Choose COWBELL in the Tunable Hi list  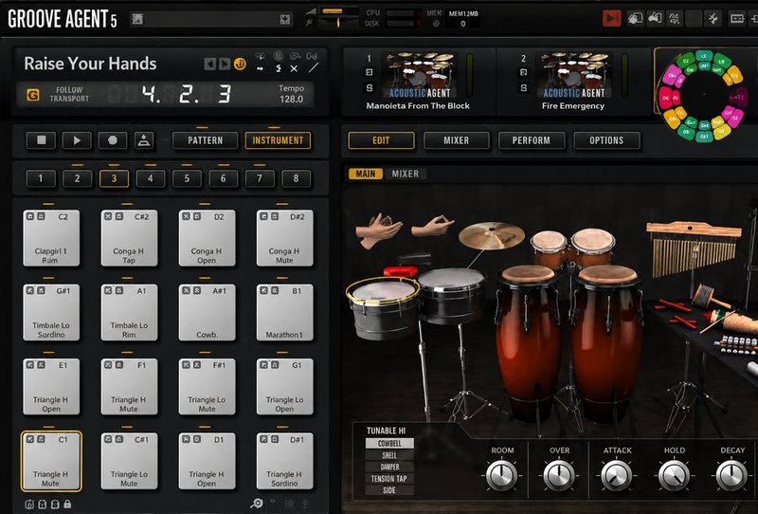click(389, 443)
